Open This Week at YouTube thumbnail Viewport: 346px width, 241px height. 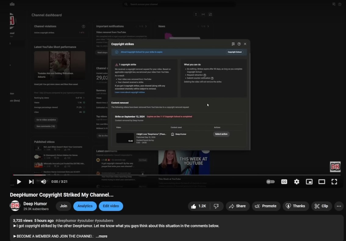point(184,162)
